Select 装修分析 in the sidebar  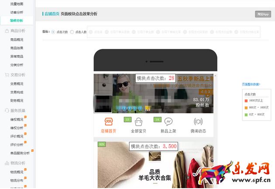point(17,20)
